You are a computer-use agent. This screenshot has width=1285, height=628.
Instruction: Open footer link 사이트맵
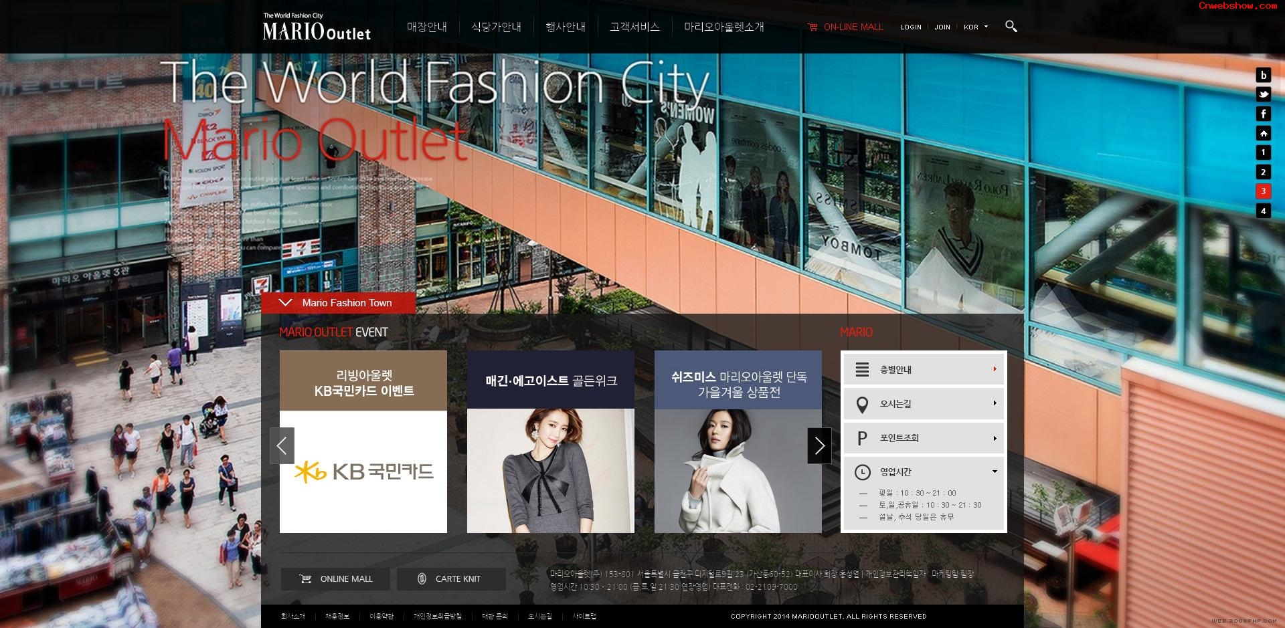[584, 617]
